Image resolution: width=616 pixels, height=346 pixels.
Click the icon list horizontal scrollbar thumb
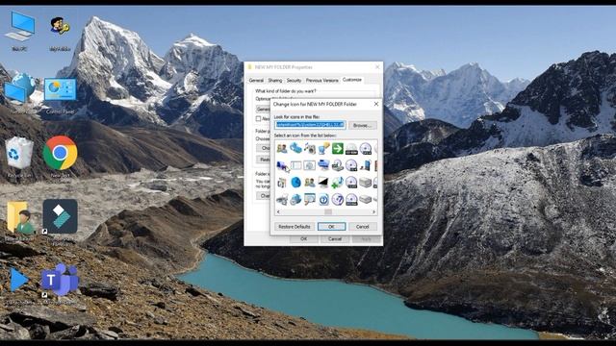tap(328, 211)
